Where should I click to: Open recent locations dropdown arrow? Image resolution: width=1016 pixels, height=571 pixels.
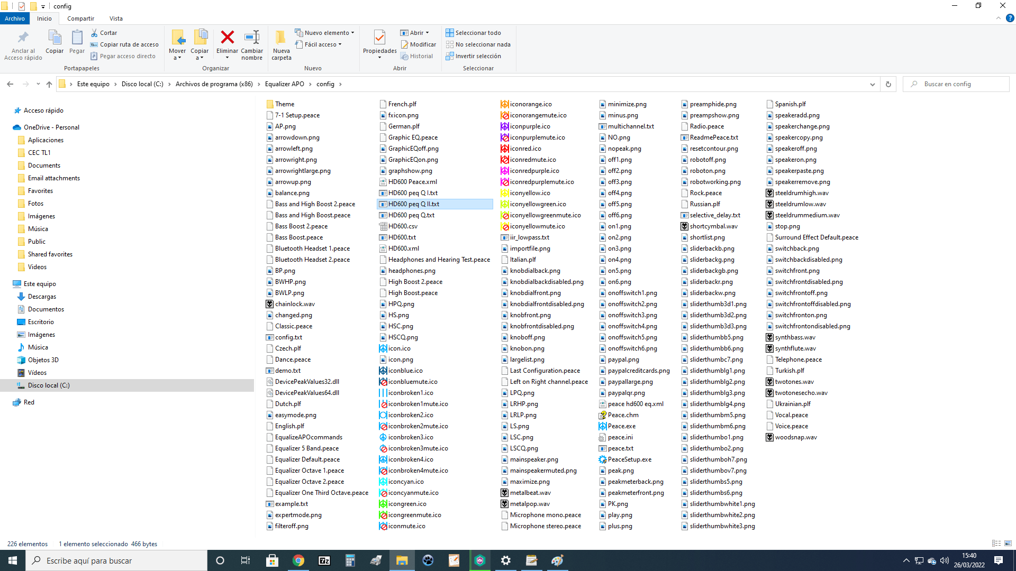point(38,84)
